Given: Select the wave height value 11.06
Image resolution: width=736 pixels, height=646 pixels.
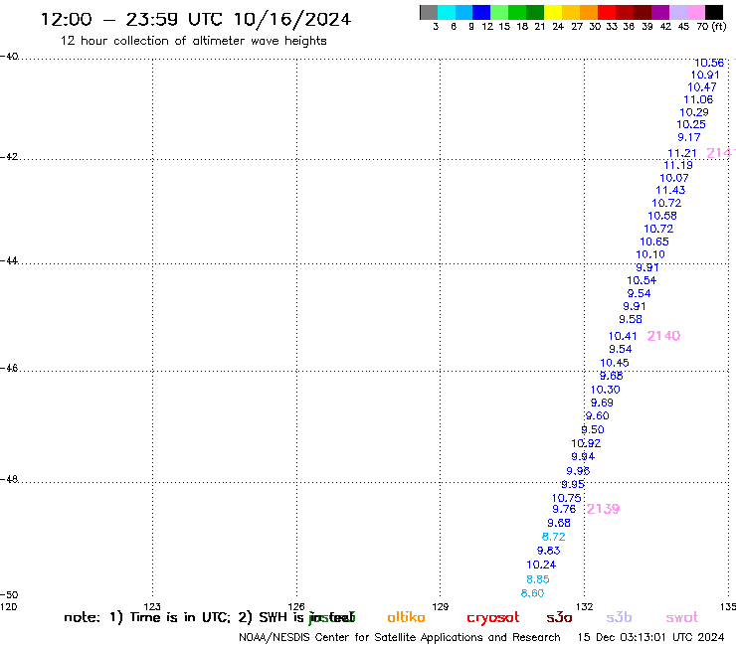Looking at the screenshot, I should coord(698,100).
